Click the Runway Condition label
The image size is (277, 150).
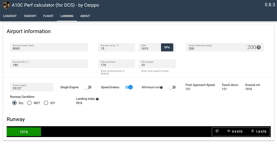pyautogui.click(x=22, y=97)
